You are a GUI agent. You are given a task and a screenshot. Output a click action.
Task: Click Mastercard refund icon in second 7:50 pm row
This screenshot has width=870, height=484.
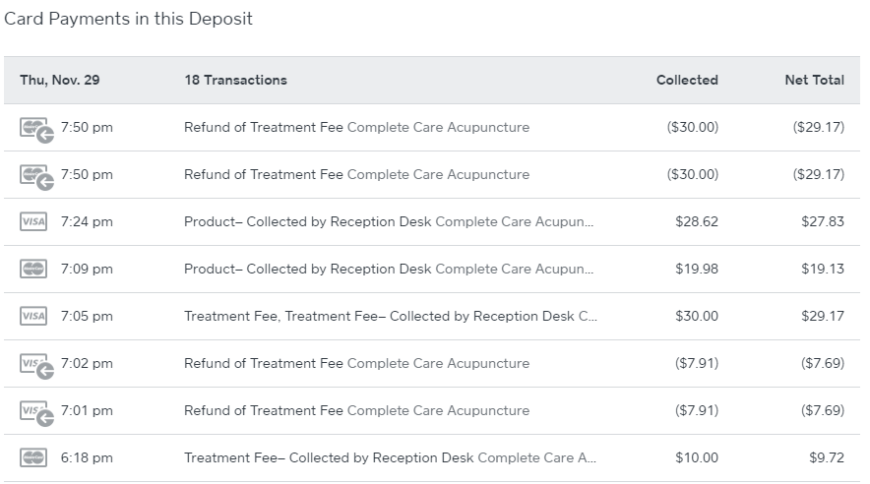35,176
